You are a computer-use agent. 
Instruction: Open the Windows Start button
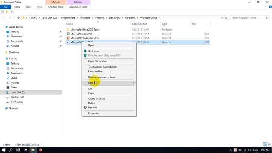[x=3, y=150]
